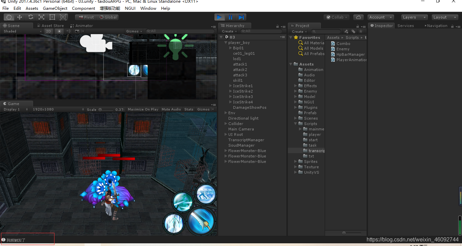Screen dimensions: 462x246
Task: Search All Materials in Favorites
Action: pos(311,43)
